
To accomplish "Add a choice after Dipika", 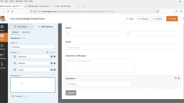I will tap(52, 70).
